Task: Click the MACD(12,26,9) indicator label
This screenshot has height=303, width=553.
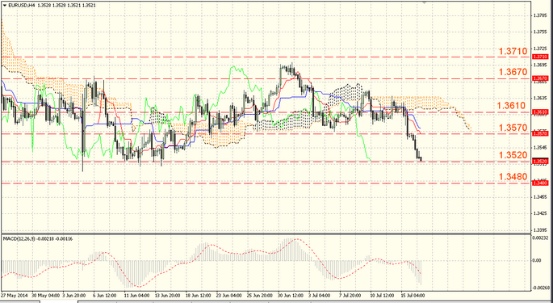Action: pyautogui.click(x=19, y=238)
